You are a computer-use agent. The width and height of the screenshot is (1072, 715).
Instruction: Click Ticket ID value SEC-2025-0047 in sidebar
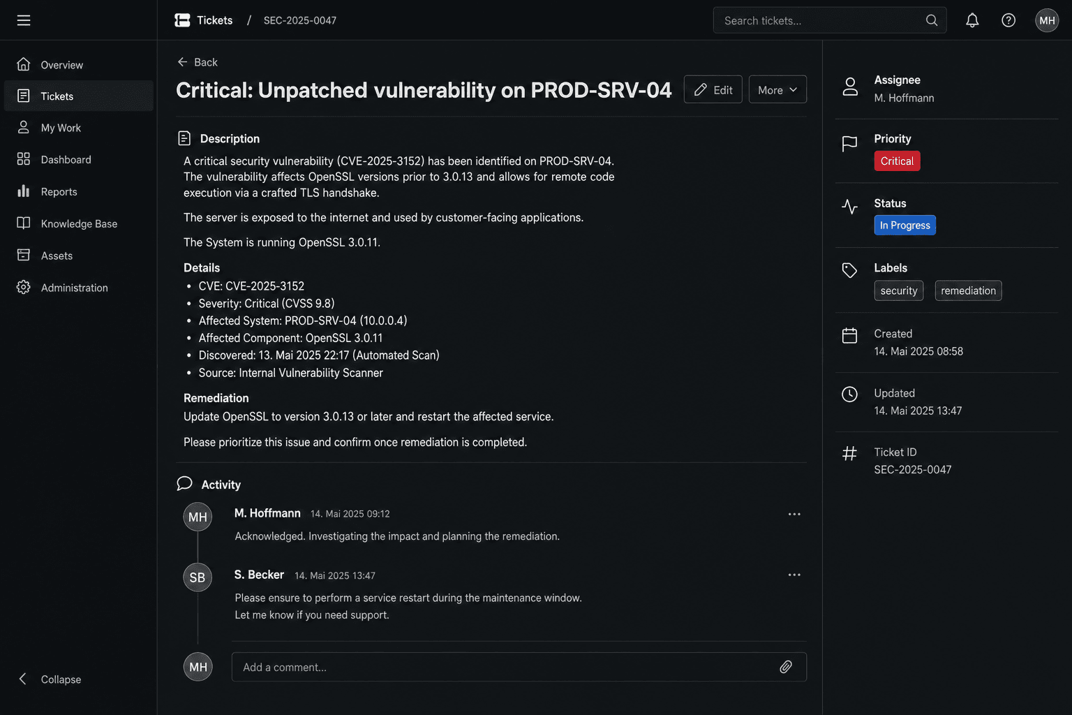click(x=912, y=469)
